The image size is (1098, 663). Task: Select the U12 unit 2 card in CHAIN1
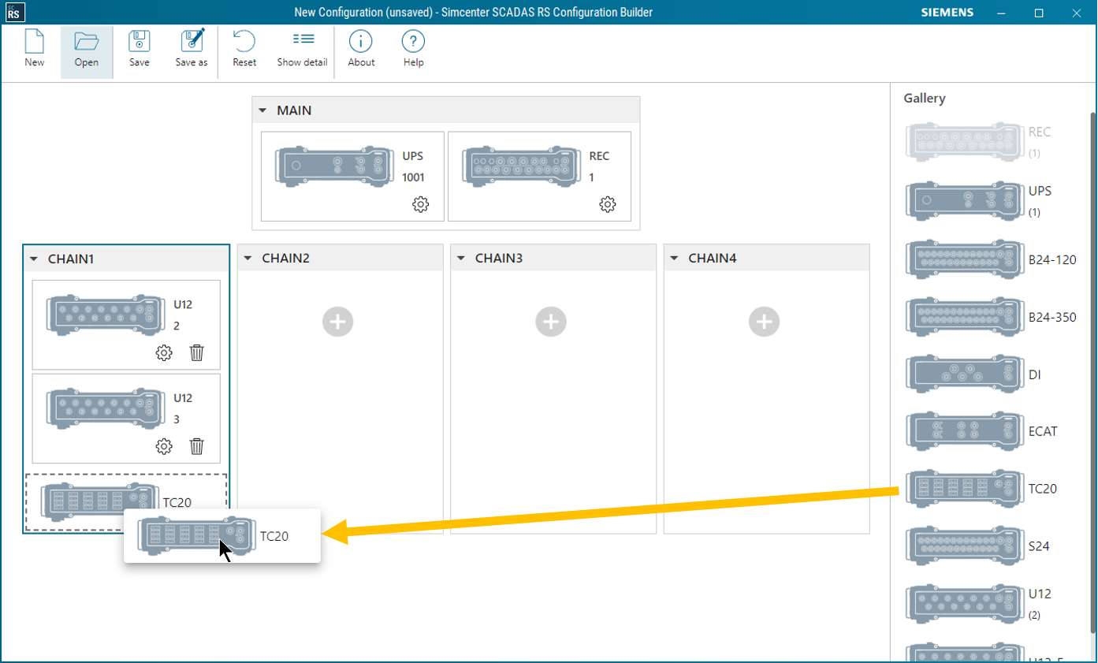[126, 325]
